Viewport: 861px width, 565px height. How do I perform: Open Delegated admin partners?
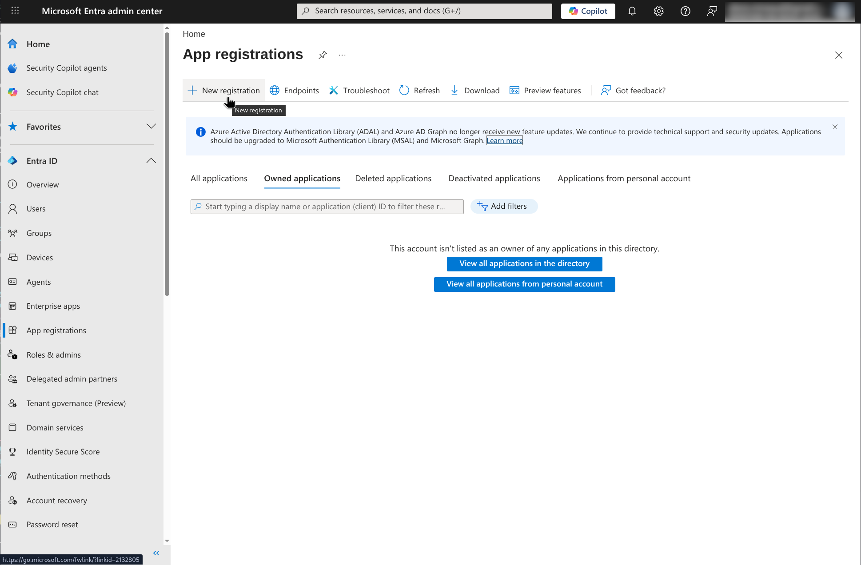72,379
